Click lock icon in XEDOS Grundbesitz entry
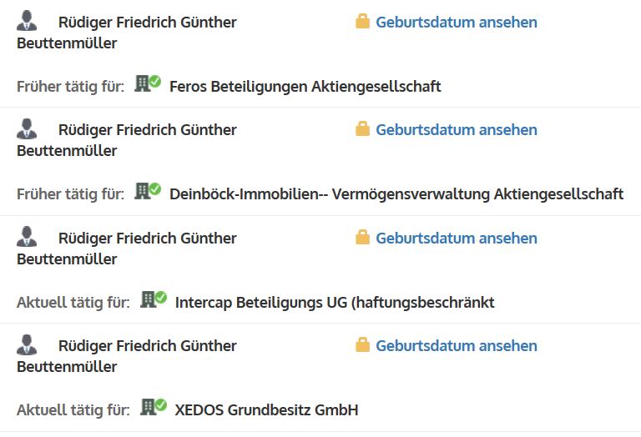Screen dimensions: 641x437 [x=362, y=345]
